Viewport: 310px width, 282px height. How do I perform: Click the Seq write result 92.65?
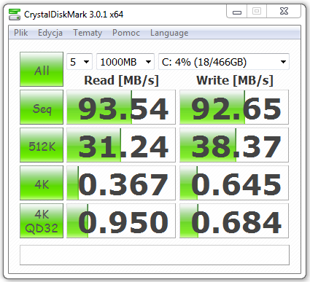(234, 107)
